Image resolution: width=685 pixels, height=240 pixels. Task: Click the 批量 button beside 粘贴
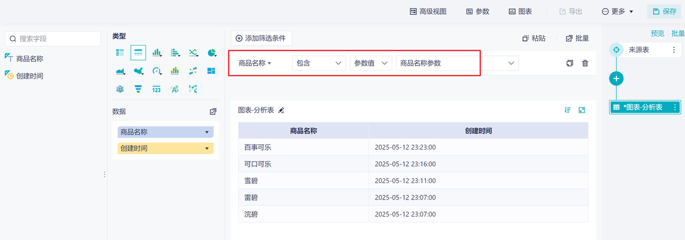[x=577, y=38]
